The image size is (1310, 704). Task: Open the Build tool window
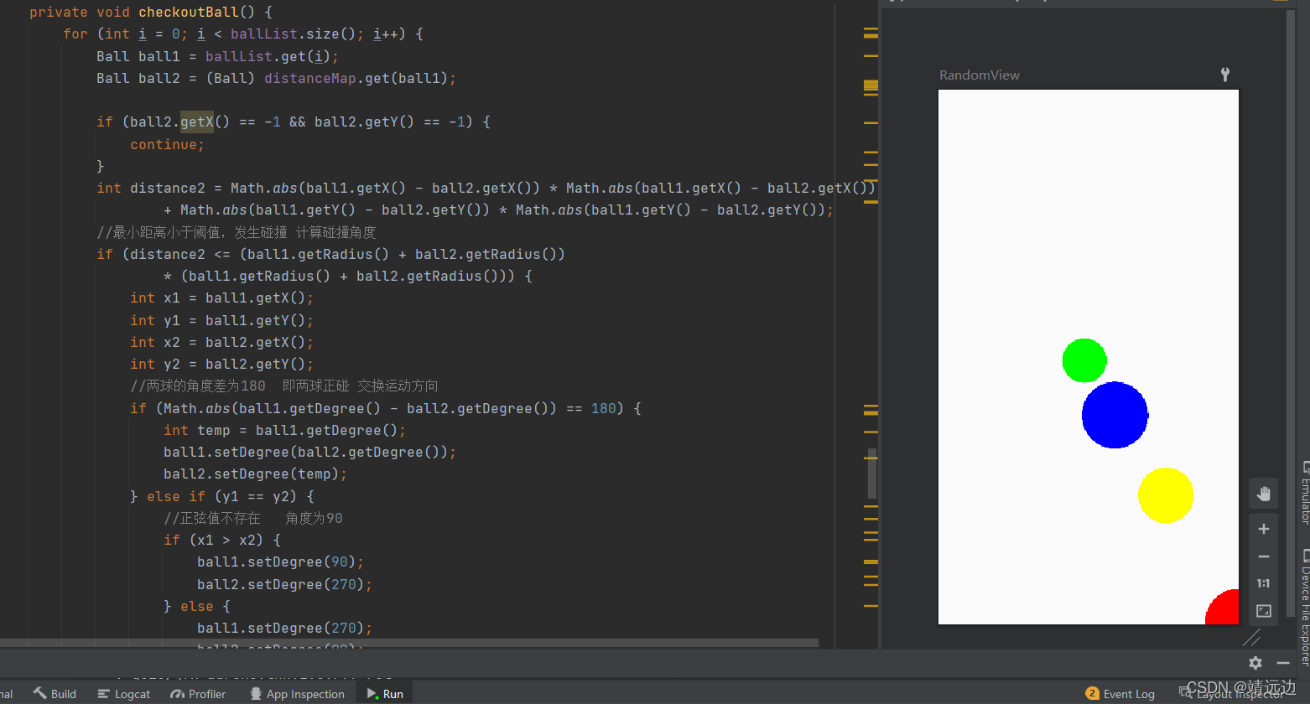(x=55, y=694)
